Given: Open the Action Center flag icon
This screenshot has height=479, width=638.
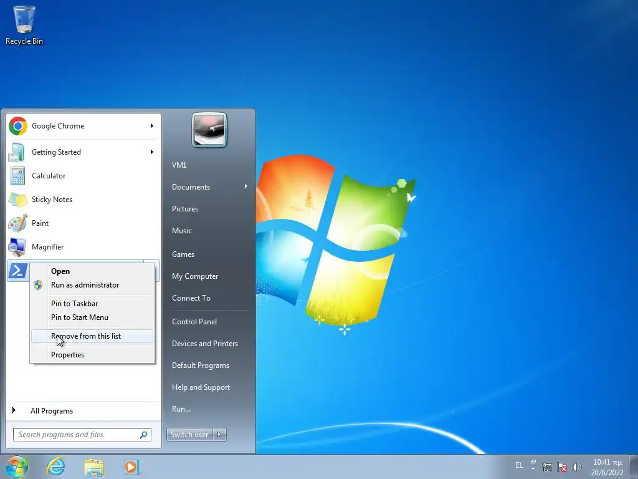Looking at the screenshot, I should [x=562, y=467].
